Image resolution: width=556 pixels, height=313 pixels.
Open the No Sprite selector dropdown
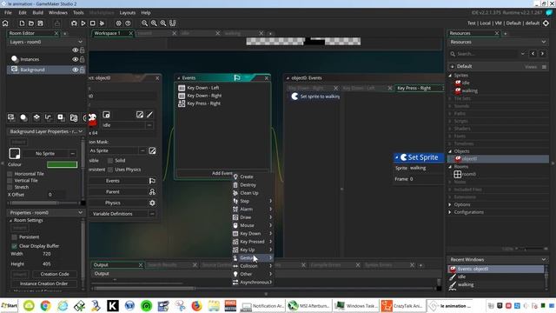coord(72,154)
